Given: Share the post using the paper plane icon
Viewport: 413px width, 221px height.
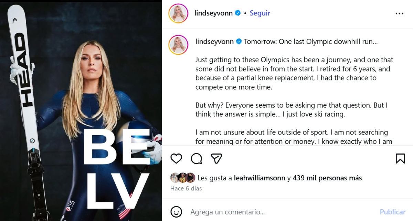Looking at the screenshot, I should (x=216, y=158).
